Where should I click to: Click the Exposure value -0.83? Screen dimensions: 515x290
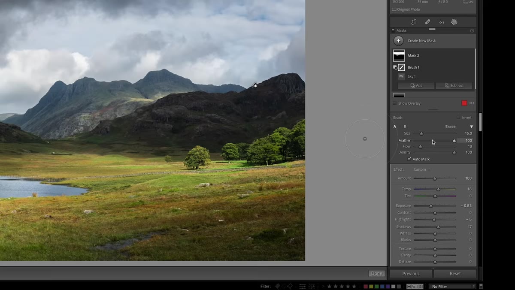[x=466, y=206]
